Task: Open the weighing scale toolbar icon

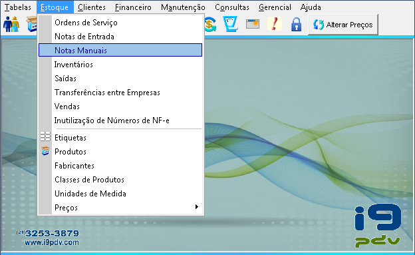Action: point(231,24)
